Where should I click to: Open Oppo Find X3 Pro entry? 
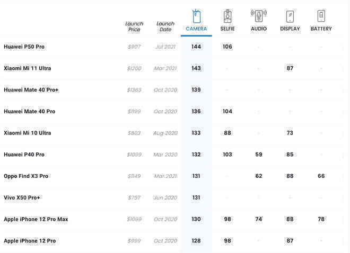pyautogui.click(x=26, y=176)
